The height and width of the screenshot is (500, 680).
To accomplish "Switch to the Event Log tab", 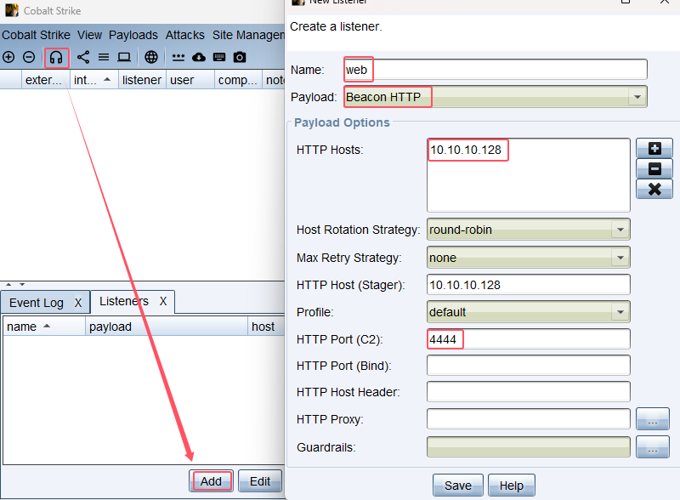I will 37,303.
